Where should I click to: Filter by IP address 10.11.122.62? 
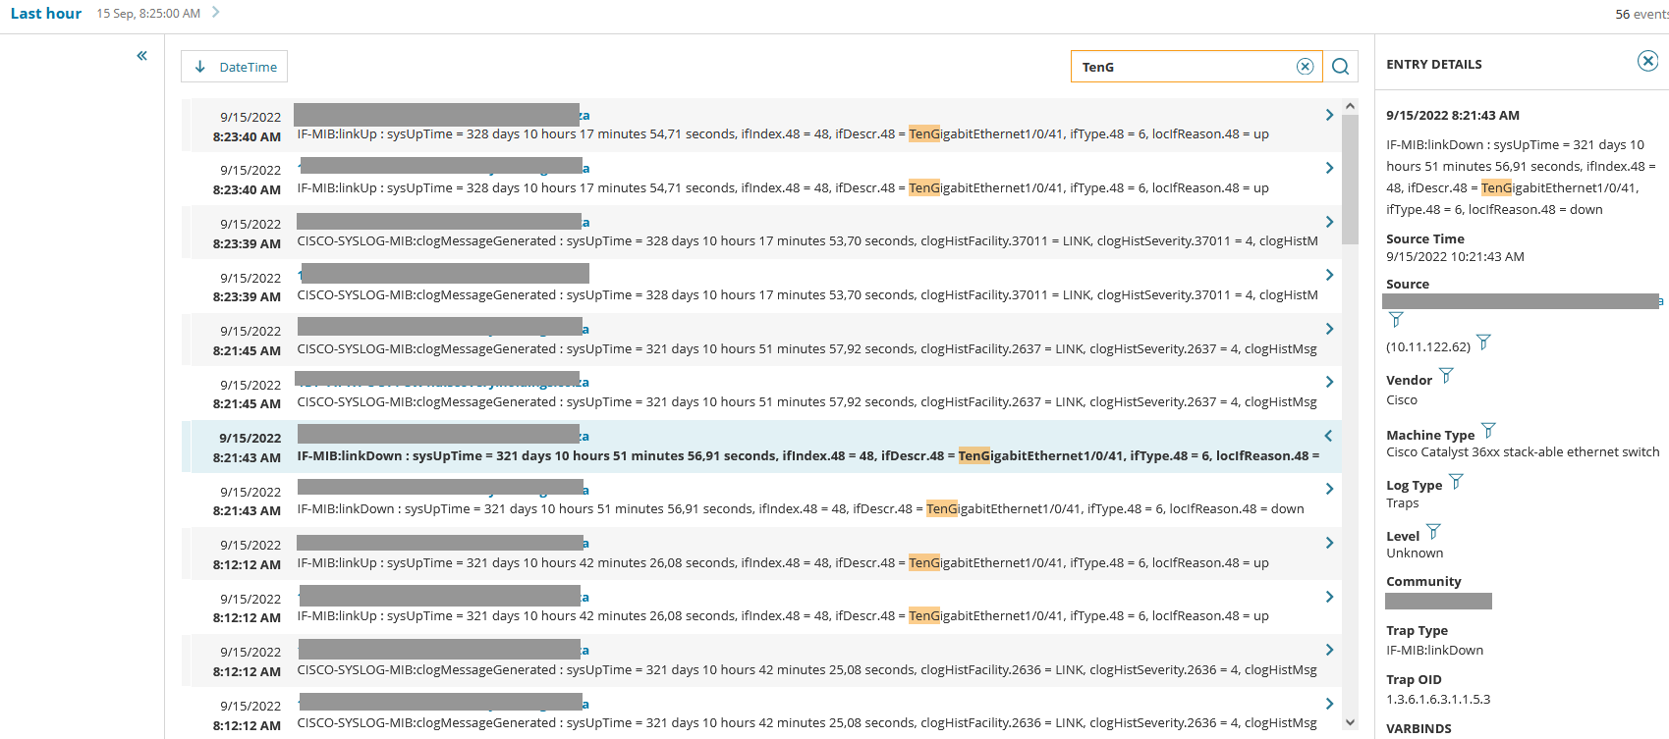coord(1483,343)
